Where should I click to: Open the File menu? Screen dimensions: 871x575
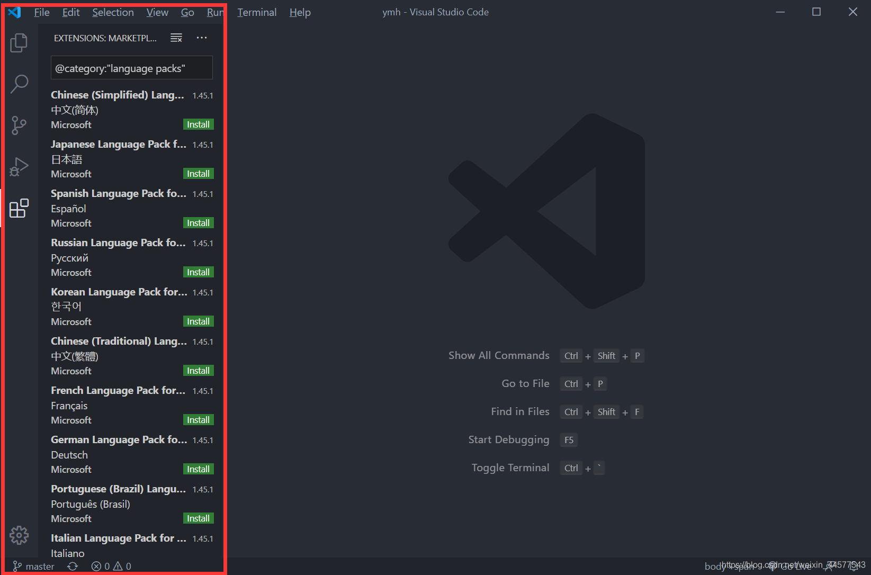tap(42, 12)
